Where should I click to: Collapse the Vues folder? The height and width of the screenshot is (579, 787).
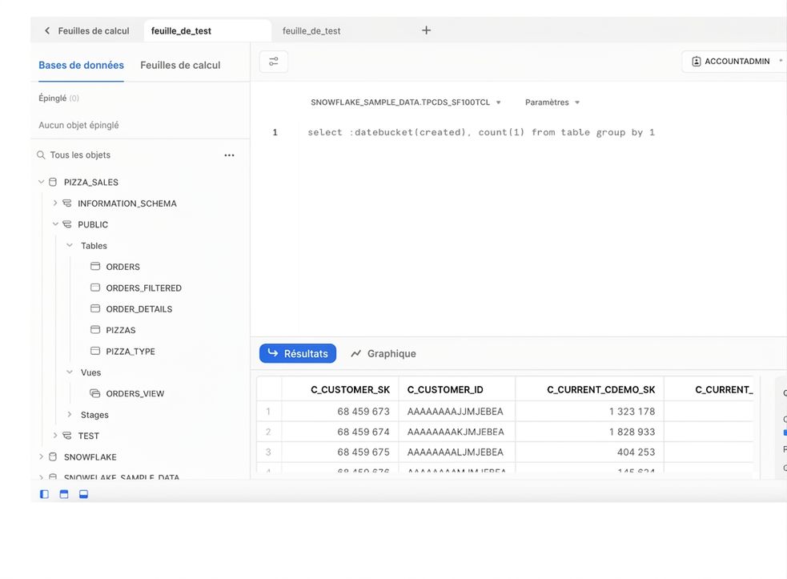[x=70, y=372]
